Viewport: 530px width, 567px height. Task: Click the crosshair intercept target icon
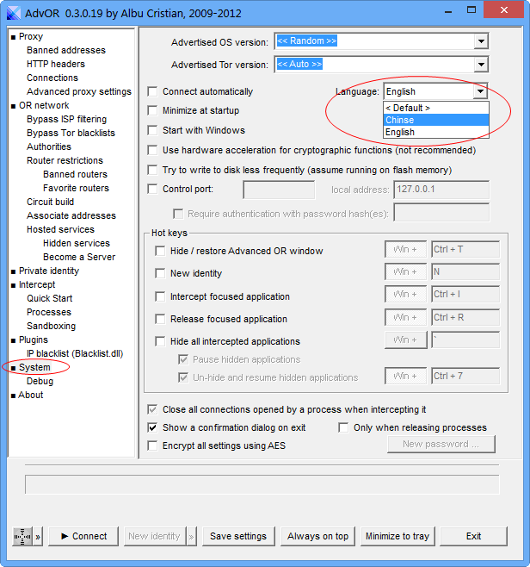point(22,536)
